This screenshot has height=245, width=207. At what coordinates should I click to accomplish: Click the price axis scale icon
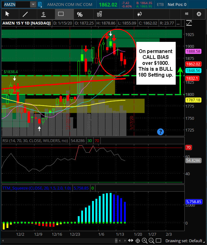click(x=189, y=23)
